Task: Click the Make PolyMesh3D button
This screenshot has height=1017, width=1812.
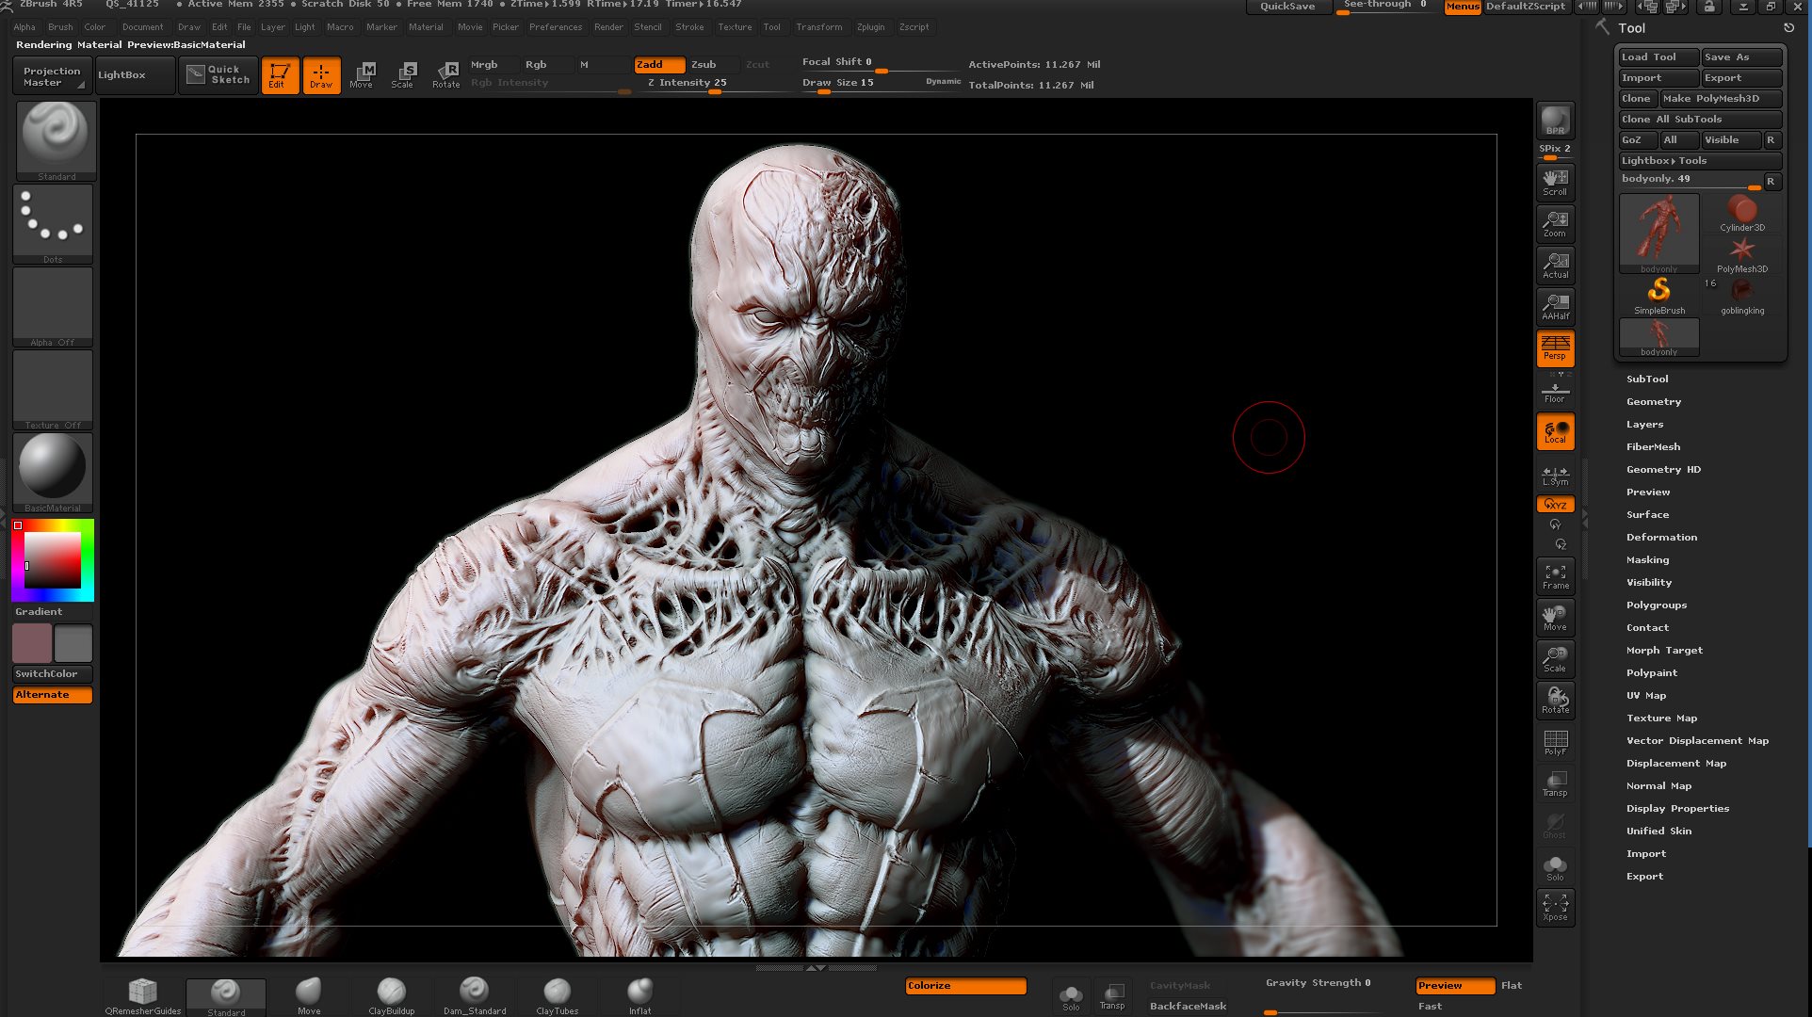Action: [x=1721, y=99]
